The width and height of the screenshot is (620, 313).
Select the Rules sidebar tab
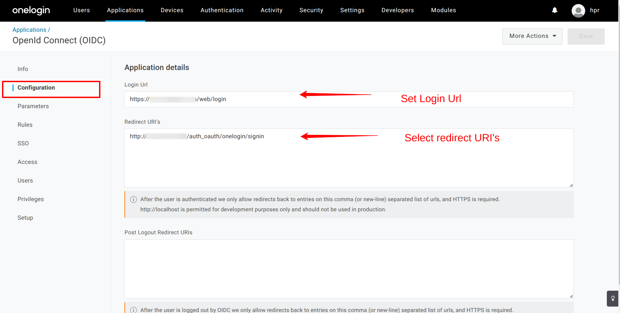(x=25, y=125)
